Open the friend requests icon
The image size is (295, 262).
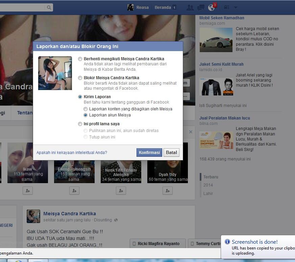click(x=190, y=7)
